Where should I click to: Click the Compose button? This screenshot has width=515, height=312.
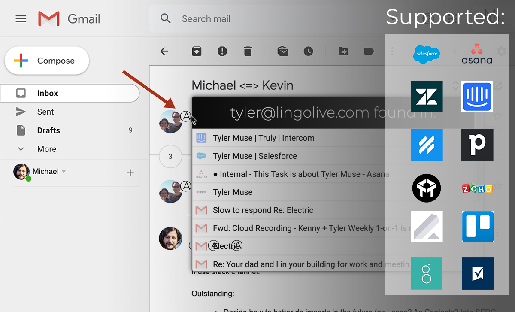(47, 61)
